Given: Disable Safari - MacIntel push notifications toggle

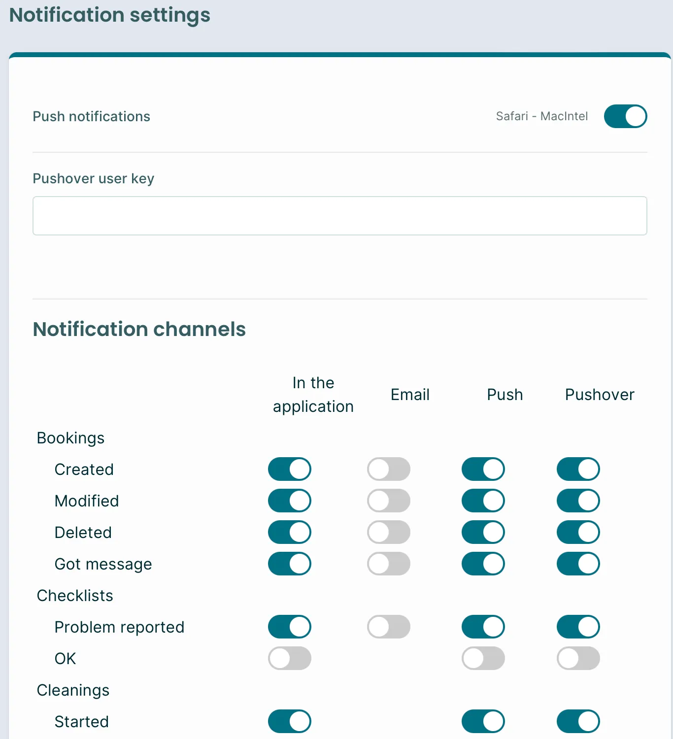Looking at the screenshot, I should click(625, 116).
